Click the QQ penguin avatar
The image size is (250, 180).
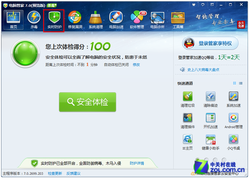pyautogui.click(x=189, y=43)
